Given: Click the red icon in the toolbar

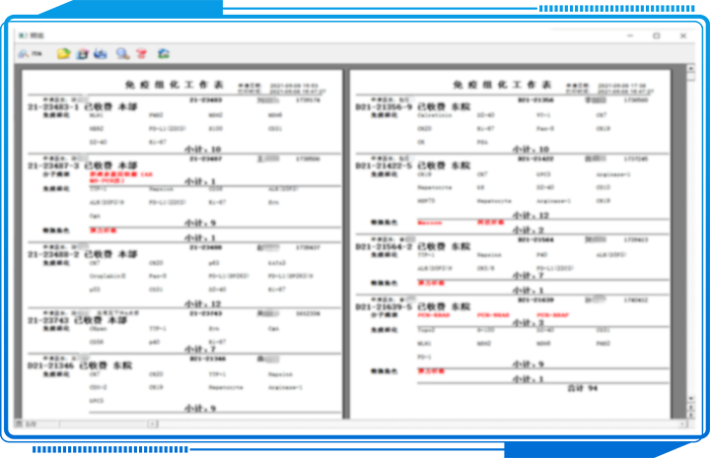Looking at the screenshot, I should coord(141,53).
